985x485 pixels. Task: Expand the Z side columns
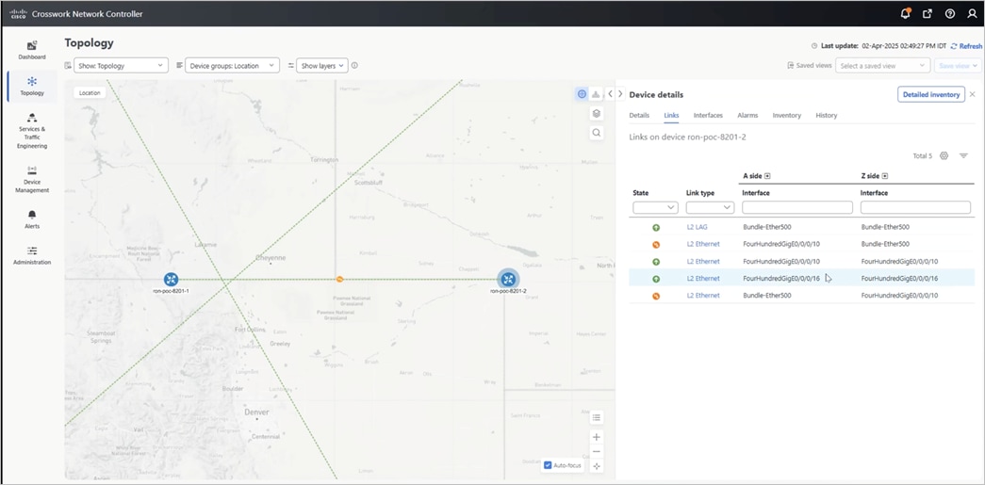tap(884, 176)
